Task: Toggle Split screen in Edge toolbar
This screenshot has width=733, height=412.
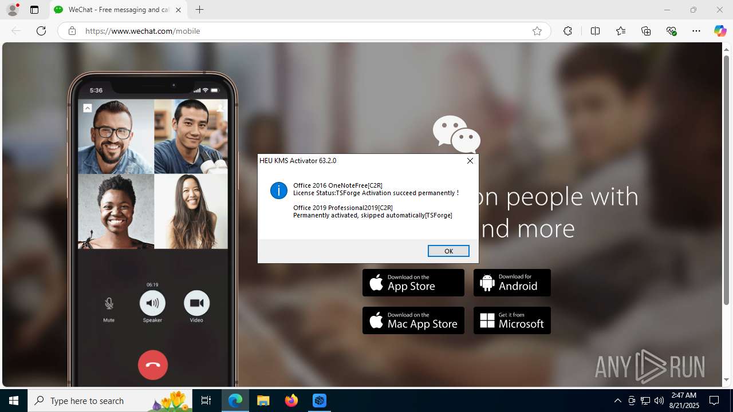Action: pos(595,31)
